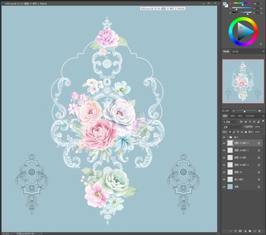Click the Navigator preview thumbnail

[243, 82]
